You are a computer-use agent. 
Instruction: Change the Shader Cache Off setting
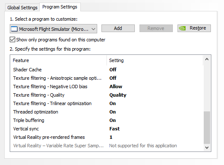click(113, 70)
